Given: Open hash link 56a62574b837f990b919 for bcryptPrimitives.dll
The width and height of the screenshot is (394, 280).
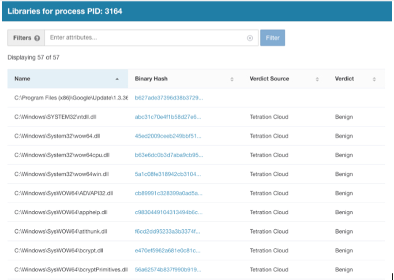Looking at the screenshot, I should 168,269.
